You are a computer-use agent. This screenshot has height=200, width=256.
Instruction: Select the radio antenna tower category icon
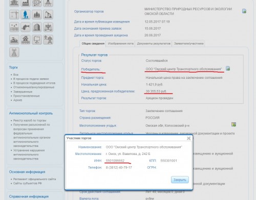pyautogui.click(x=14, y=52)
